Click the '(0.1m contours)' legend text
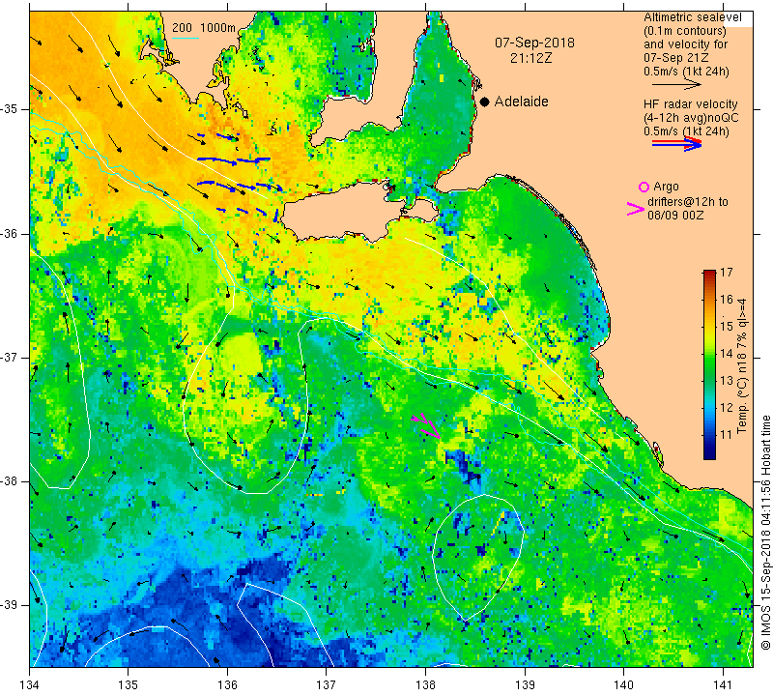773x696 pixels. tap(685, 31)
